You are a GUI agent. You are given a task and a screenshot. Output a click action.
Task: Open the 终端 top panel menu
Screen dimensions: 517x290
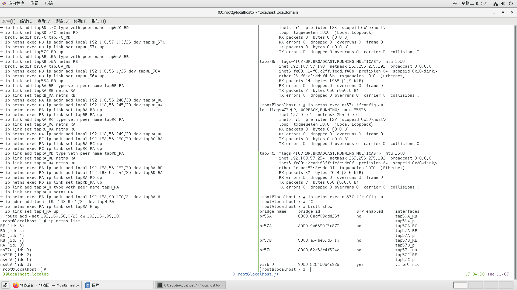click(49, 3)
